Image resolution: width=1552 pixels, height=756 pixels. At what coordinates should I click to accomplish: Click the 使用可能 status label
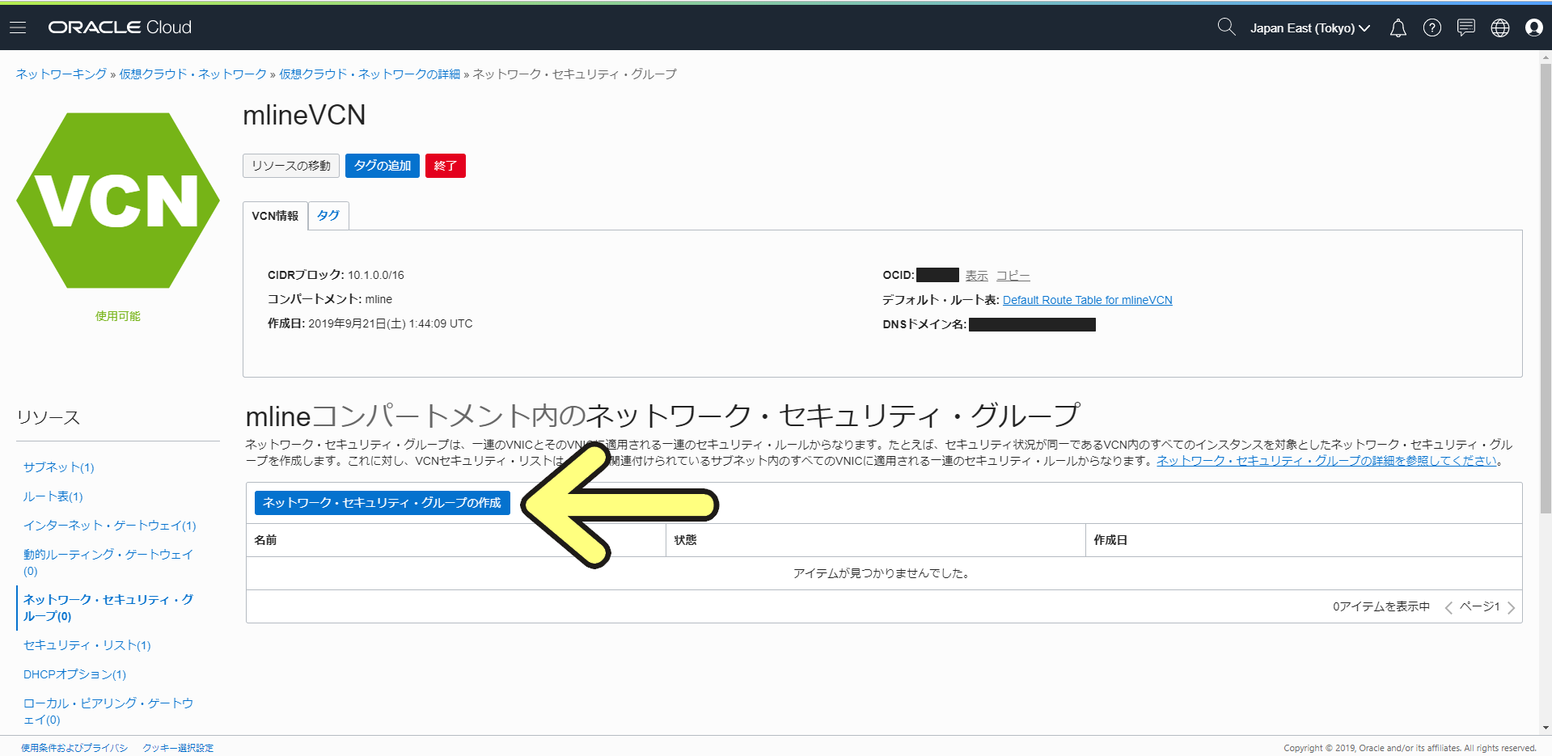(118, 316)
